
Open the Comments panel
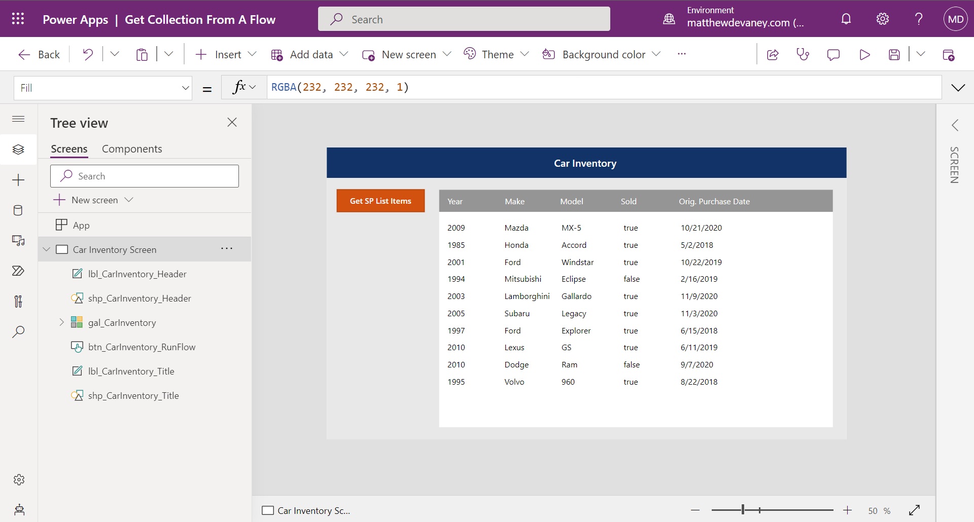pyautogui.click(x=833, y=54)
